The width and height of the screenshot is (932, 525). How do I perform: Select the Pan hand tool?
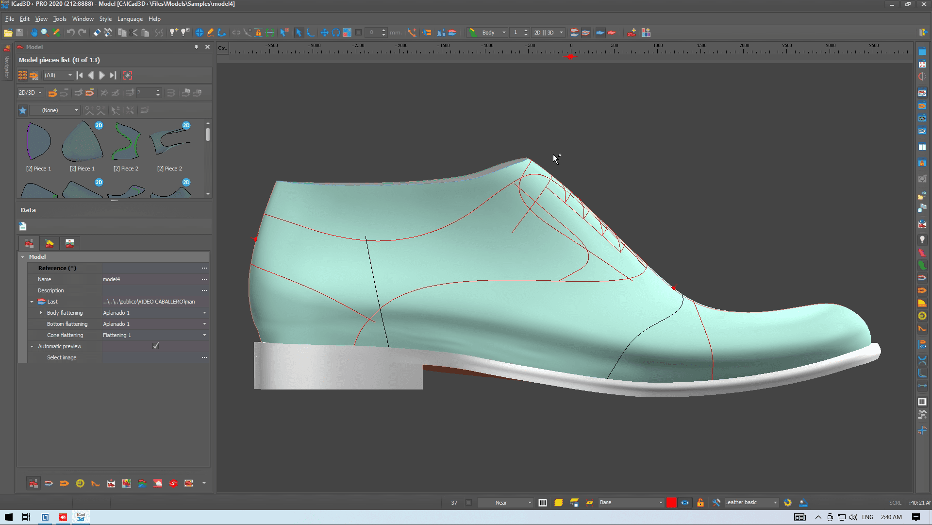(33, 33)
